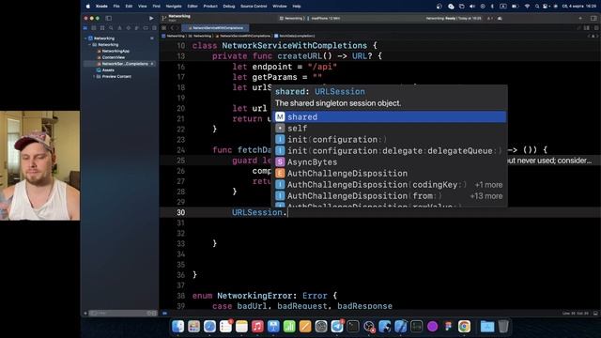Open the editor layout options icon
Screen dimensions: 601x338
(587, 28)
